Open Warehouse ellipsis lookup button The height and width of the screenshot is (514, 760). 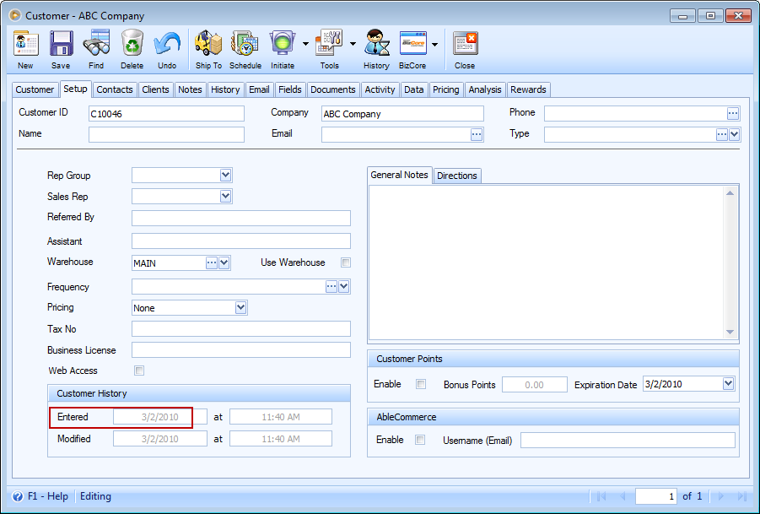212,262
